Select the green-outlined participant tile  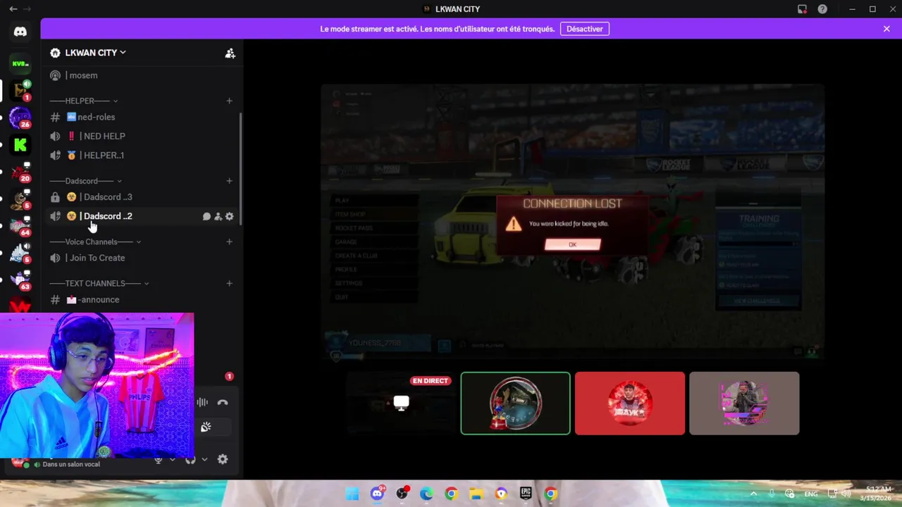coord(515,403)
